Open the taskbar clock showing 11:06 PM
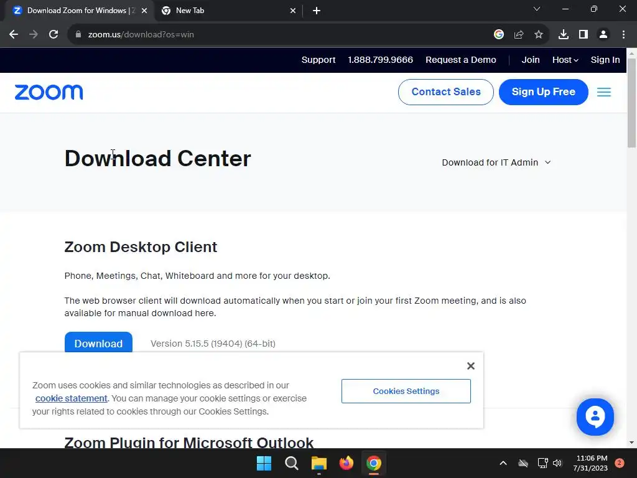 click(x=591, y=463)
